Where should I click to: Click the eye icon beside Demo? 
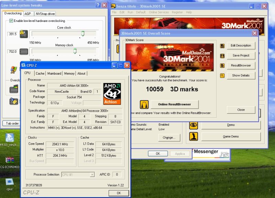pos(194,125)
